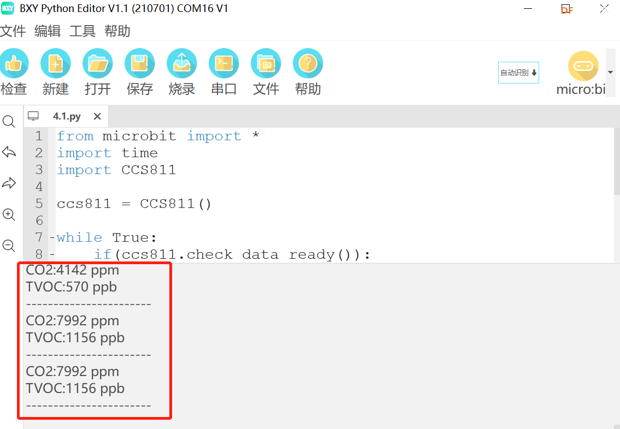This screenshot has width=620, height=429.
Task: Undo with the left sidebar back arrow
Action: (9, 152)
